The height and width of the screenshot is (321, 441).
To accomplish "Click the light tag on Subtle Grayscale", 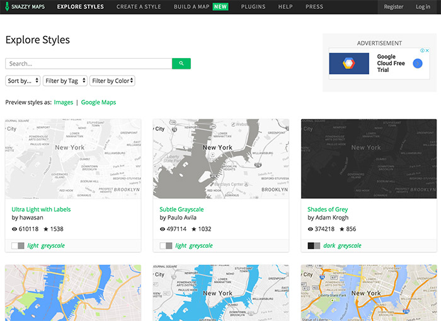I will pos(181,245).
